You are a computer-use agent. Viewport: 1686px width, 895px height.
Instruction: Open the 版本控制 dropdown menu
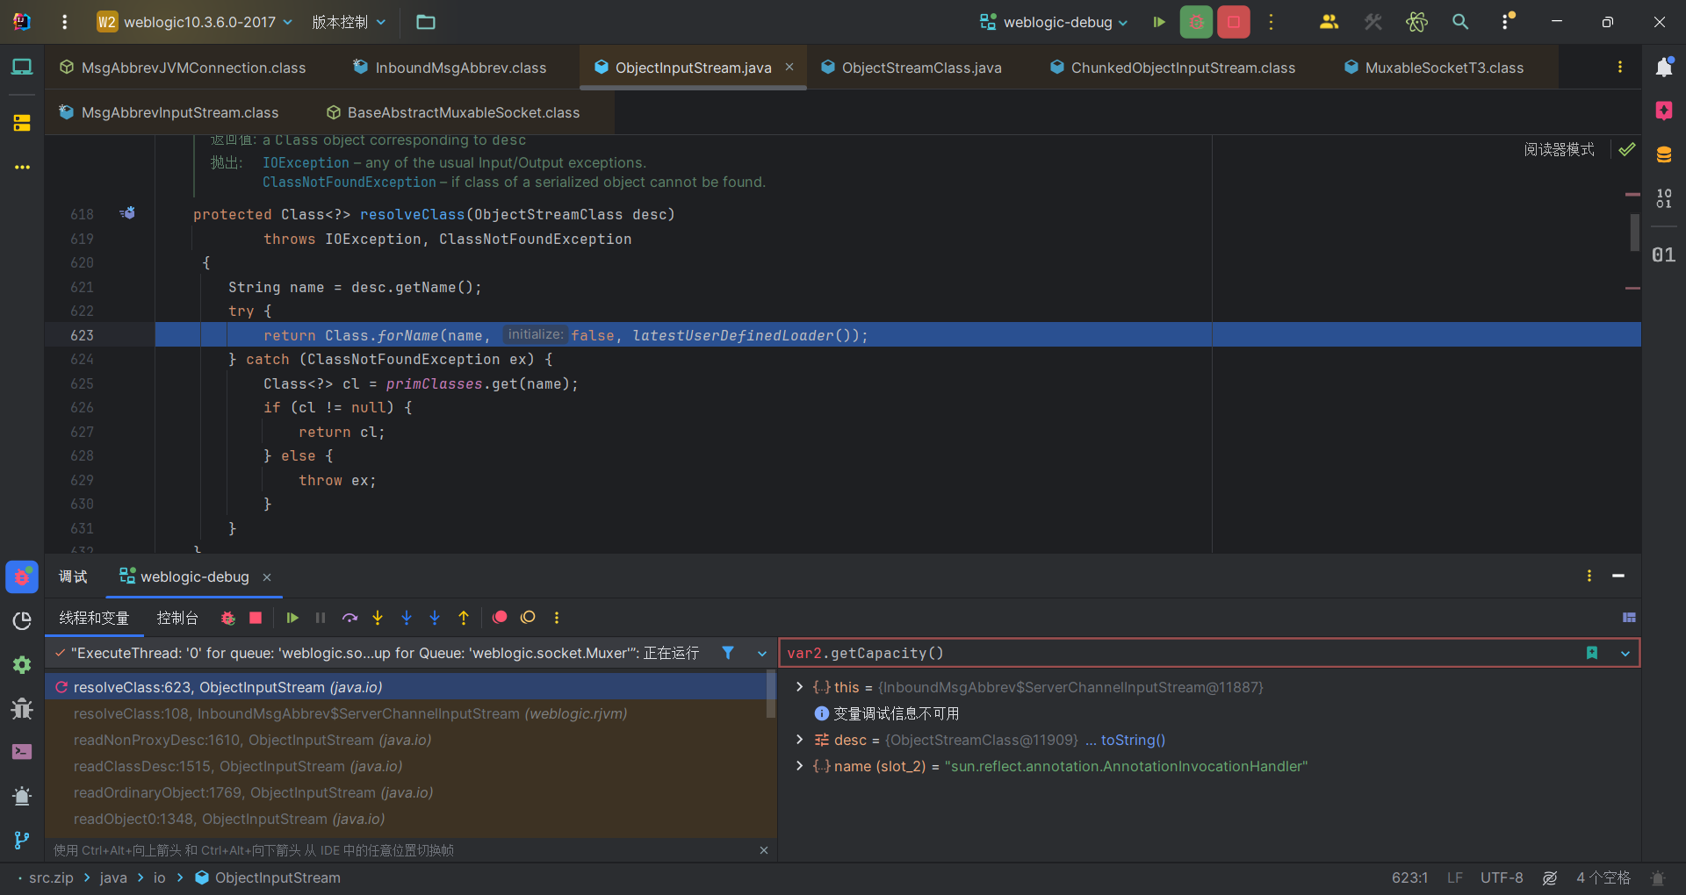[x=349, y=22]
